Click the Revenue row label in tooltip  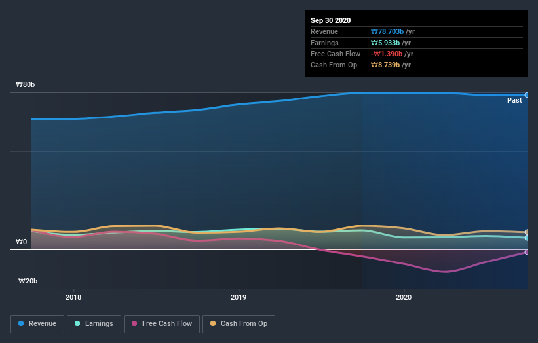pos(324,32)
